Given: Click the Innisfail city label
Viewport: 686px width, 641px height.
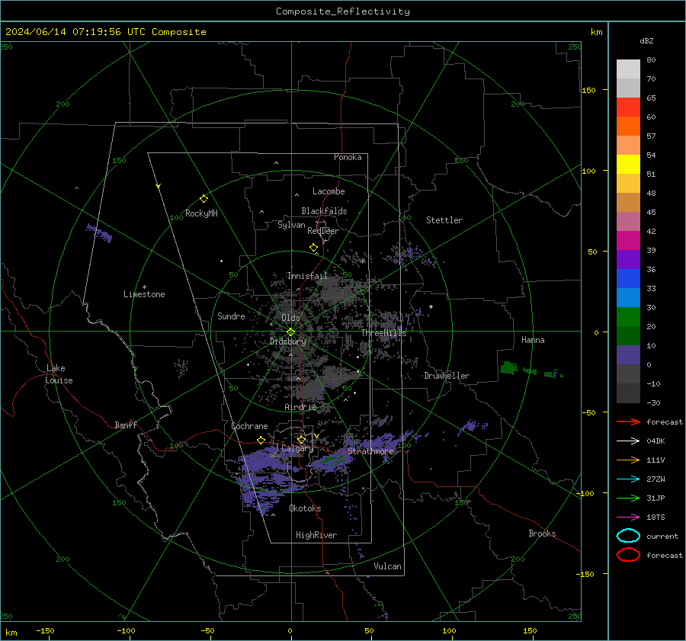Looking at the screenshot, I should [307, 276].
